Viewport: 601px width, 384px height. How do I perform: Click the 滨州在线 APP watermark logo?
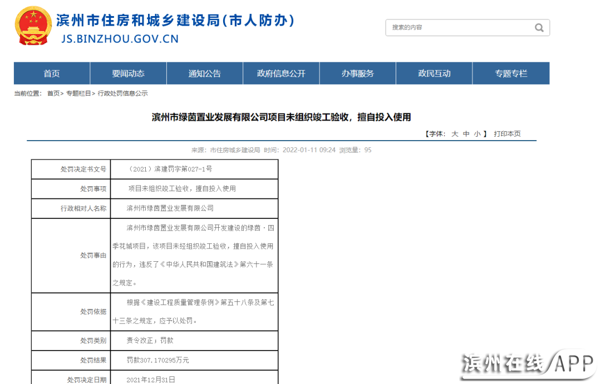(528, 364)
